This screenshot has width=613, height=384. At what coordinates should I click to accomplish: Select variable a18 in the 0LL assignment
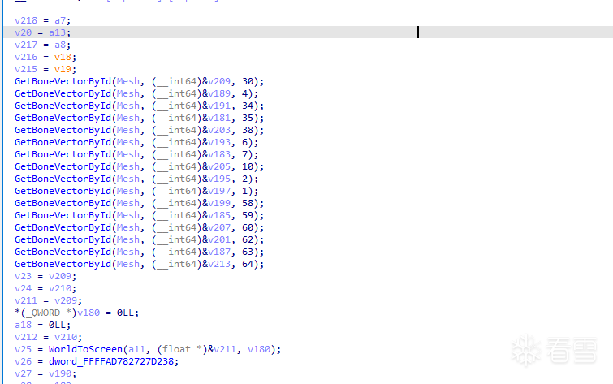coord(23,325)
